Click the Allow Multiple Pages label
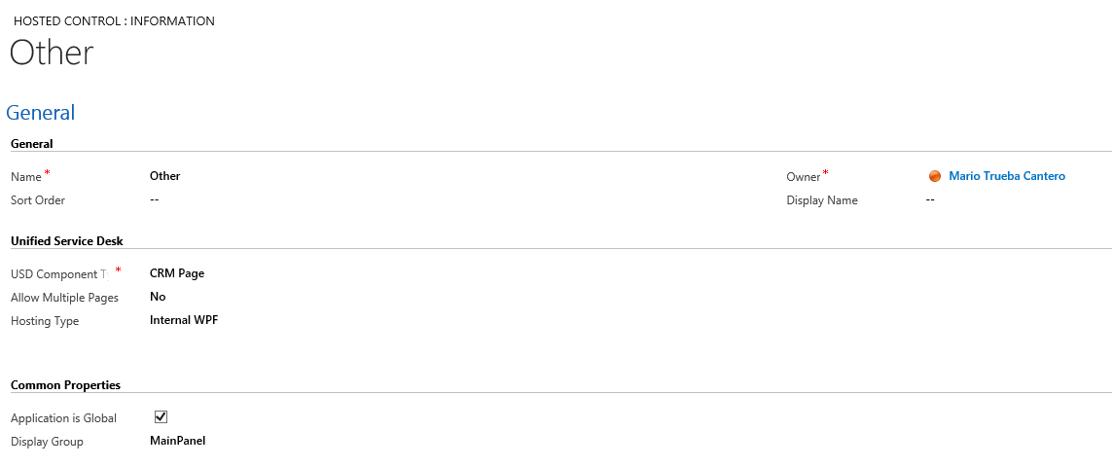1112x467 pixels. pyautogui.click(x=64, y=298)
